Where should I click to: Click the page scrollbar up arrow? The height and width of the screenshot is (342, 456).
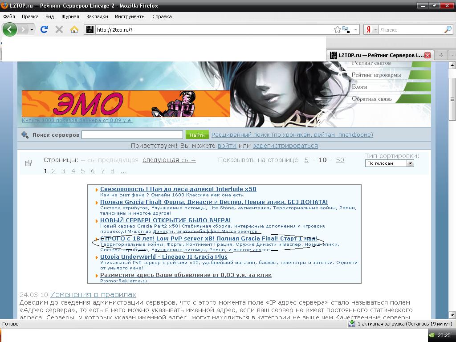click(x=452, y=65)
